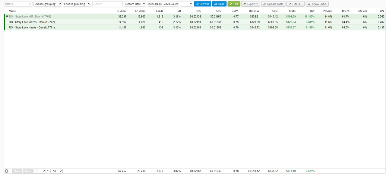386x174 pixels.
Task: Click the Update costs button
Action: tap(273, 4)
